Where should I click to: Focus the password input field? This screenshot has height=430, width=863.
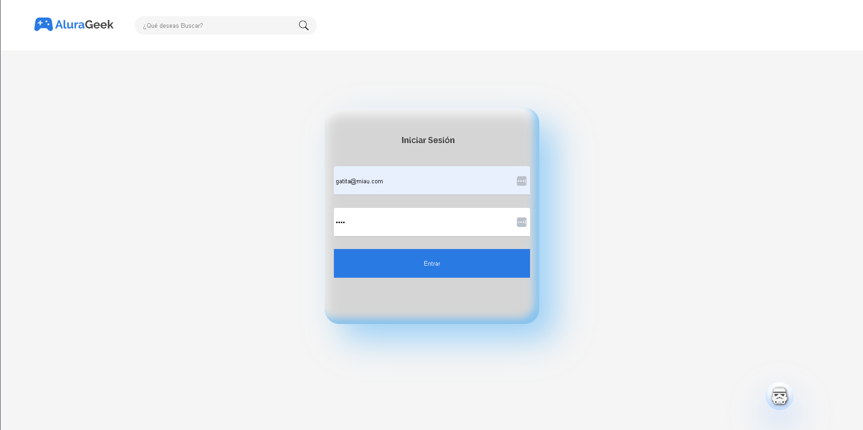[x=432, y=222]
